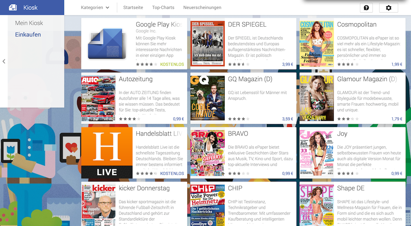411x226 pixels.
Task: Open the BRAVO cover thumbnail
Action: coord(208,153)
